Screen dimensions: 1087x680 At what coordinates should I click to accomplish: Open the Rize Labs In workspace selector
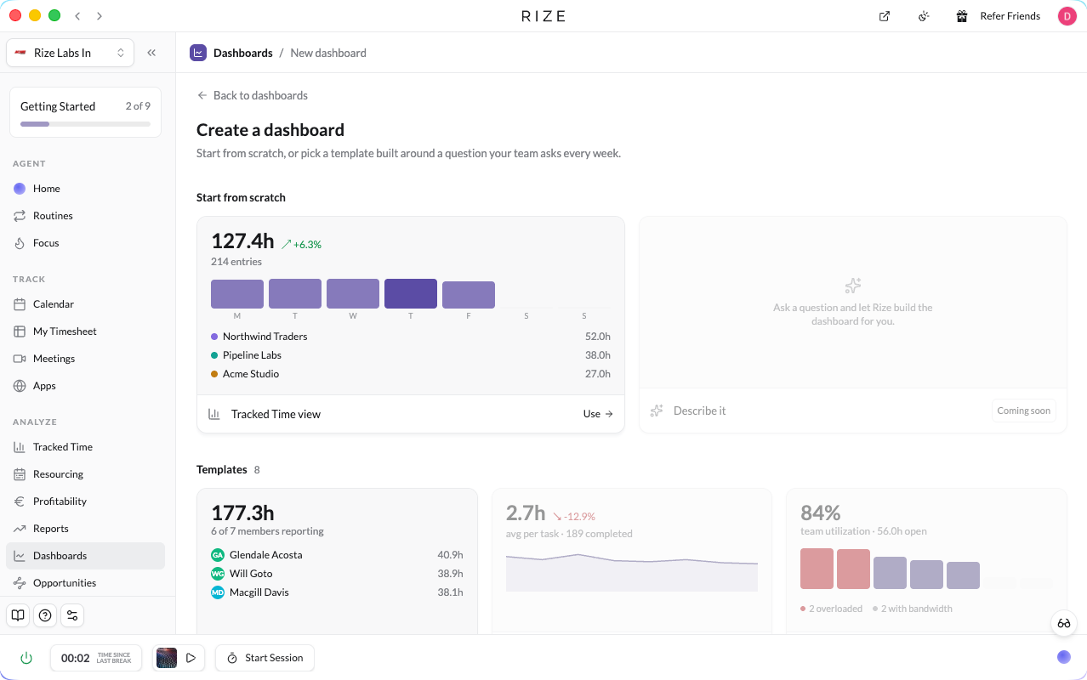70,53
